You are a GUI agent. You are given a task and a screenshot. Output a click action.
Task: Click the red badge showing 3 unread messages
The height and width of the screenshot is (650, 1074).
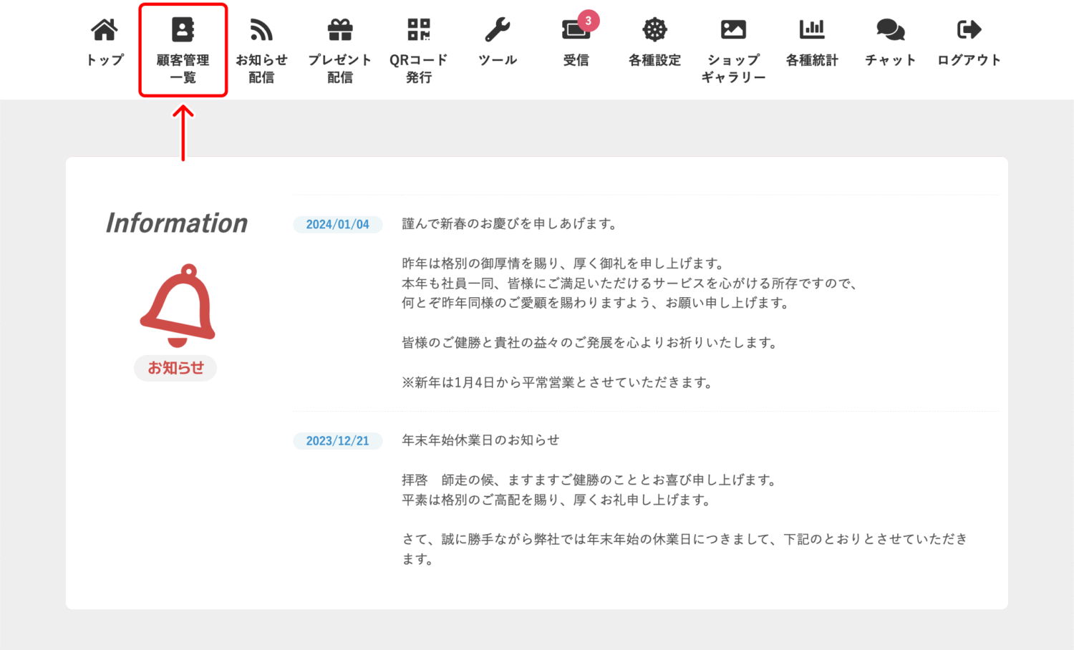coord(589,20)
